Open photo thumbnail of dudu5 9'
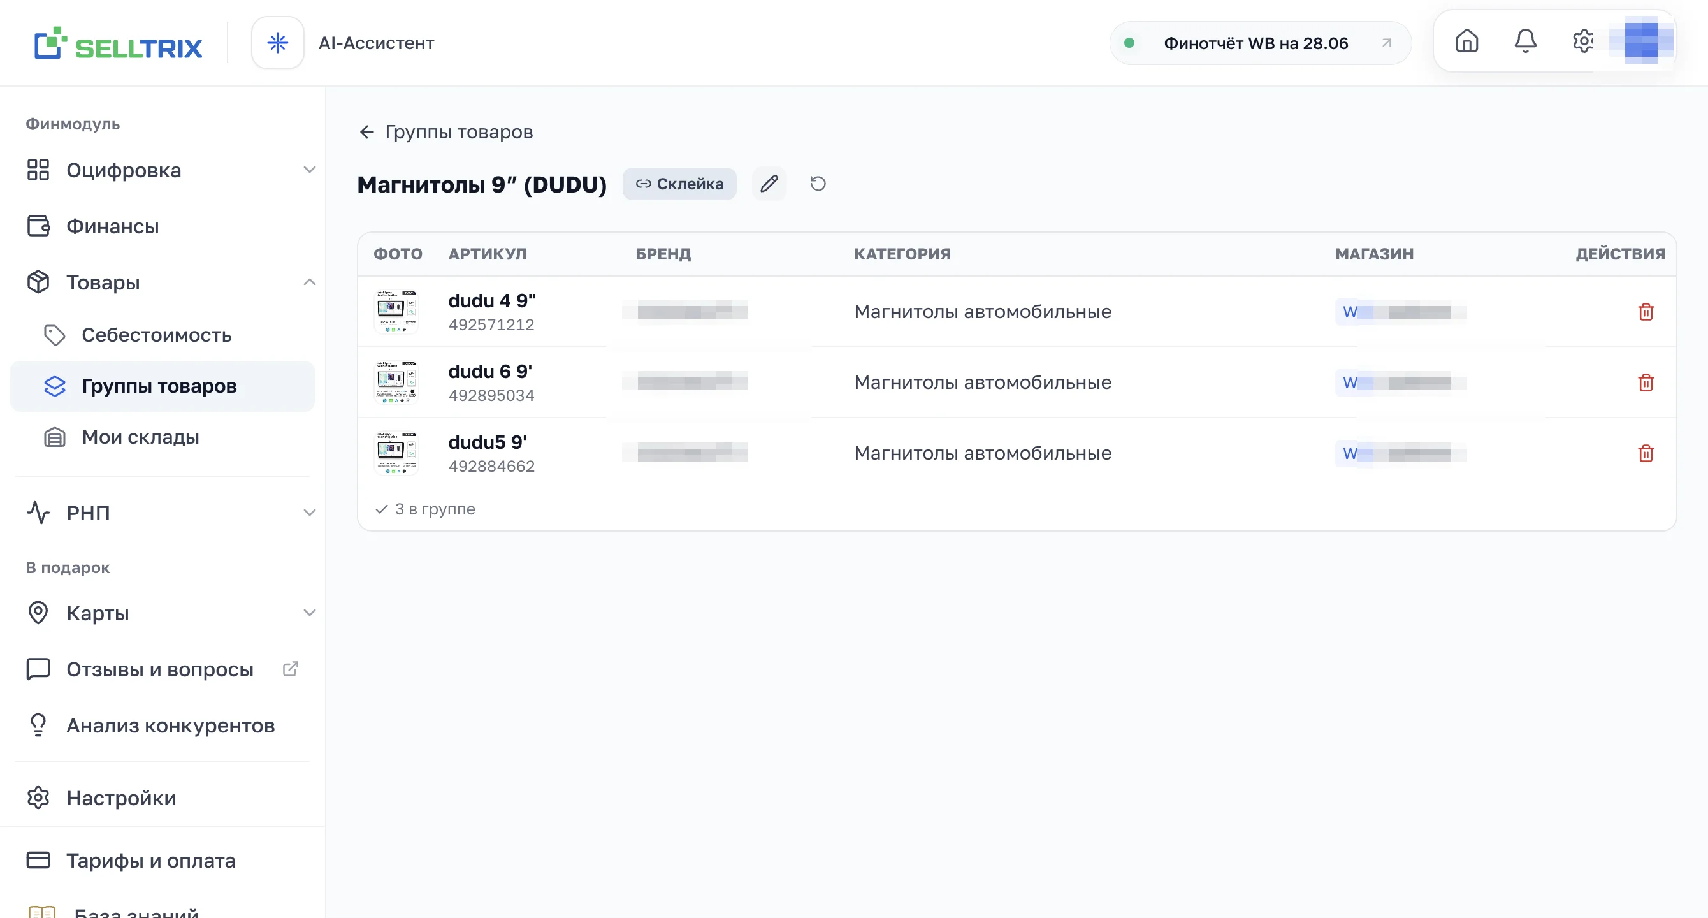1708x918 pixels. tap(396, 453)
